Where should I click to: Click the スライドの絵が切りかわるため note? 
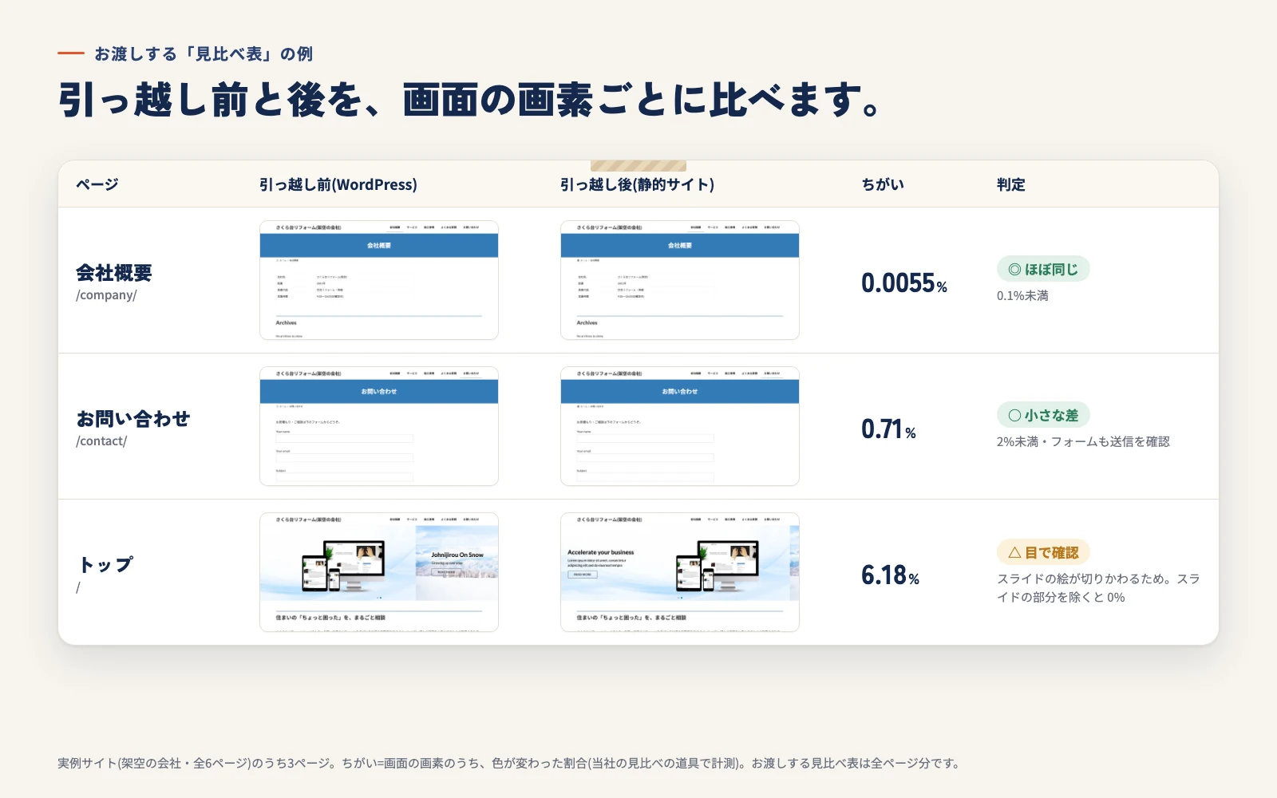[x=1098, y=588]
